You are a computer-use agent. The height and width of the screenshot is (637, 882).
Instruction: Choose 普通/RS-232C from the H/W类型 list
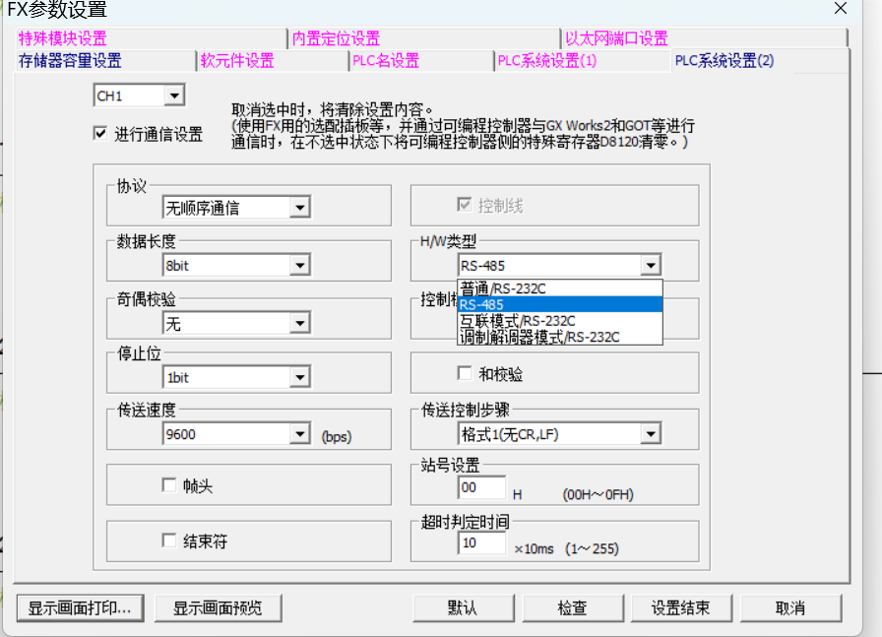(x=503, y=288)
